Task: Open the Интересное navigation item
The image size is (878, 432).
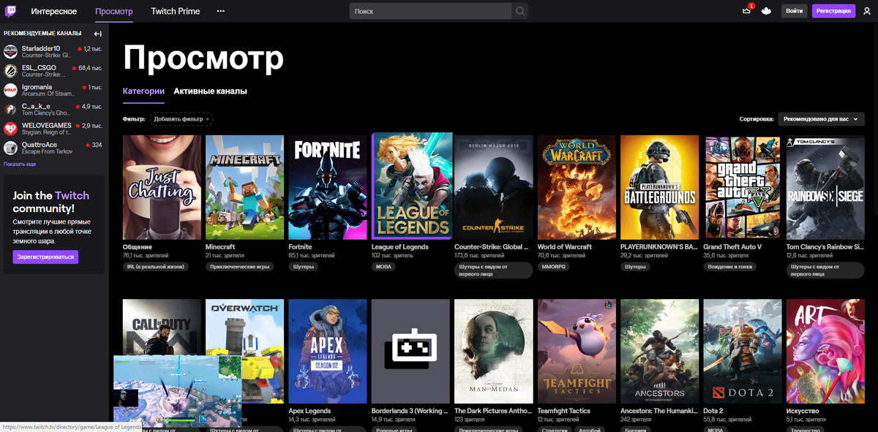Action: click(54, 11)
